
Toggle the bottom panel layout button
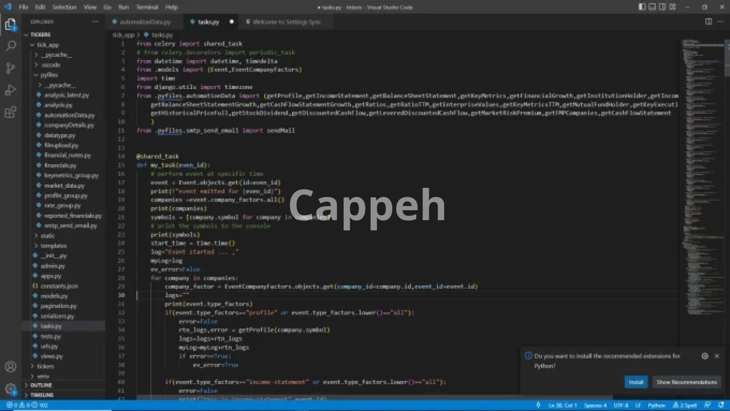tap(652, 7)
